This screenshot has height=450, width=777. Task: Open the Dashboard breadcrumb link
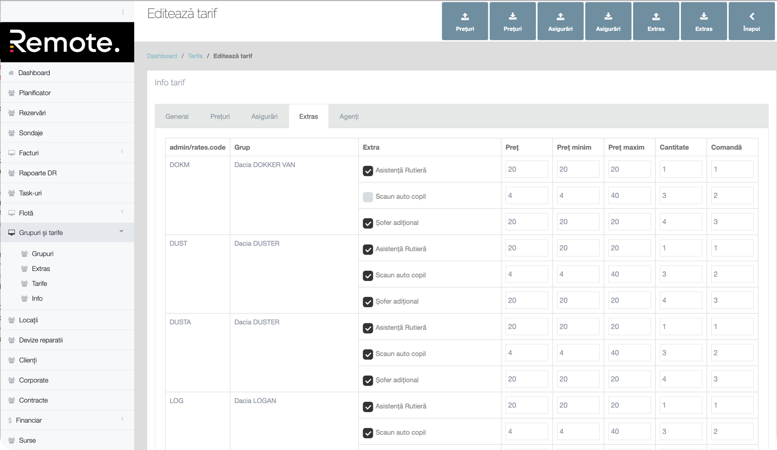pos(162,56)
